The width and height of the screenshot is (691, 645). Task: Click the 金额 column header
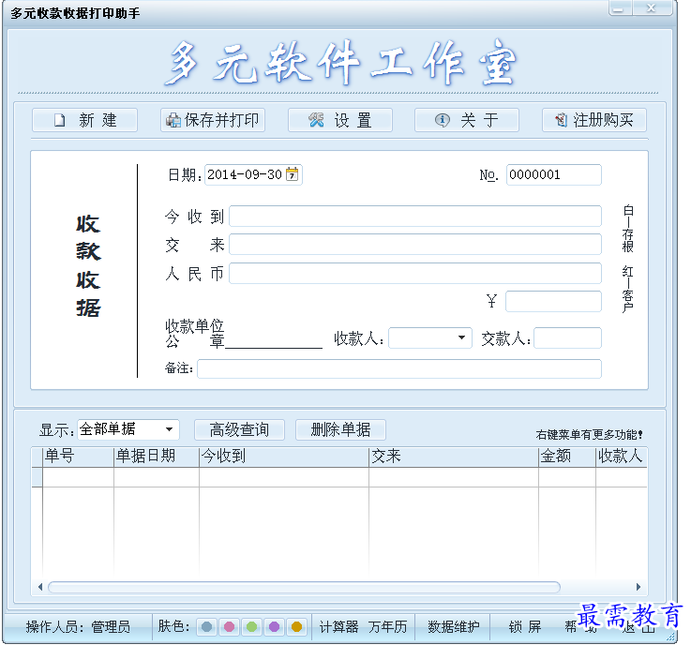click(x=566, y=457)
